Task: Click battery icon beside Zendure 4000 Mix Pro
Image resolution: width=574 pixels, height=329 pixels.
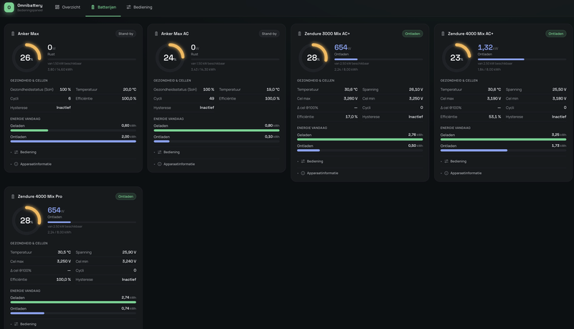Action: coord(13,196)
